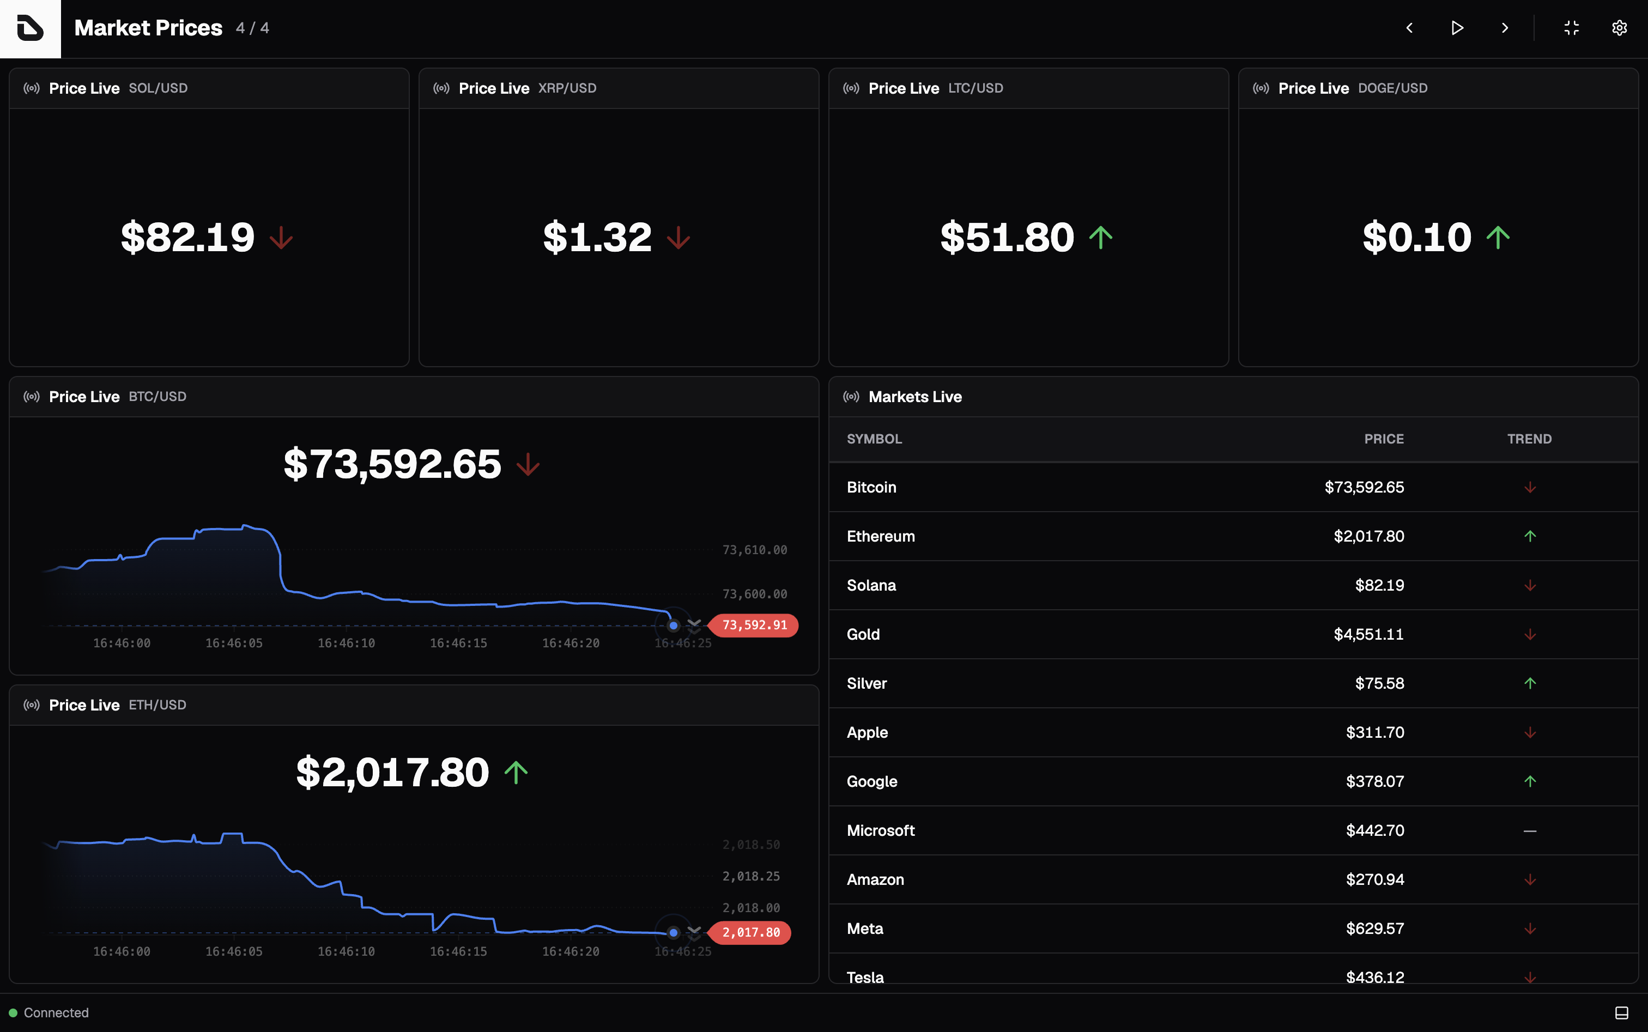The width and height of the screenshot is (1648, 1032).
Task: Click the down arrow next to $82.19
Action: [x=281, y=238]
